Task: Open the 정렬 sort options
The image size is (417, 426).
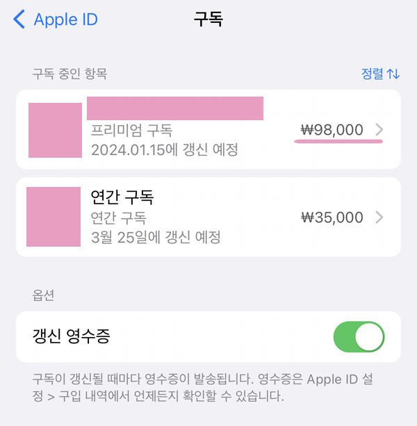Action: click(x=380, y=74)
